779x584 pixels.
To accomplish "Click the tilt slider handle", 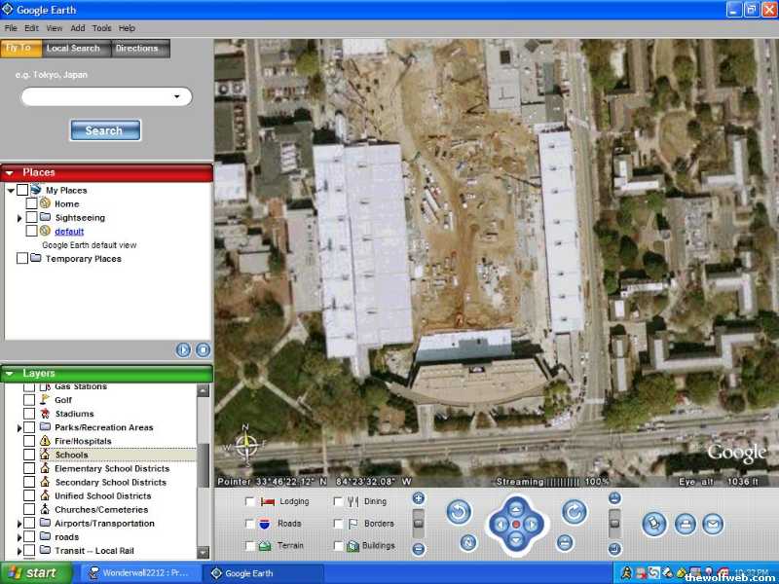I will [x=614, y=523].
